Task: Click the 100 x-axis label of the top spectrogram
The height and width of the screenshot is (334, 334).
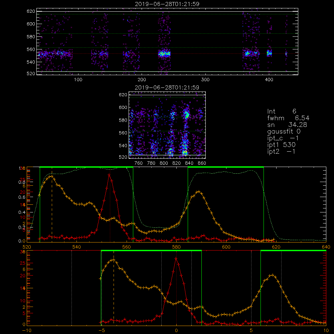Action: (78, 80)
